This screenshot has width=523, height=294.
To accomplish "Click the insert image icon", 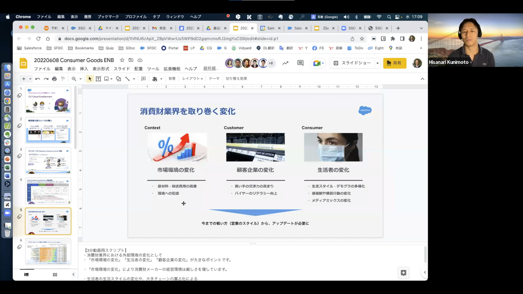I will (x=107, y=79).
